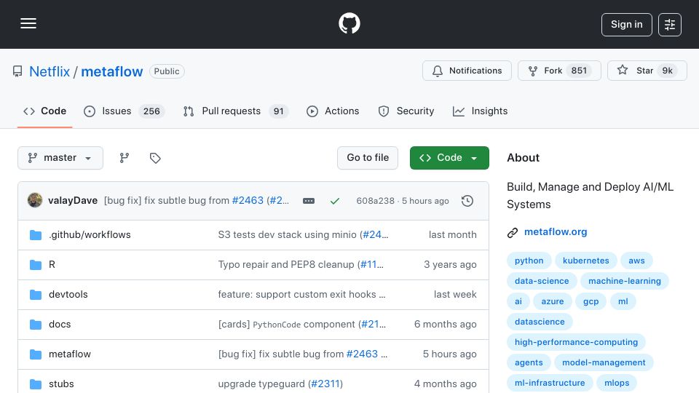Open the .github/workflows folder

pyautogui.click(x=90, y=235)
